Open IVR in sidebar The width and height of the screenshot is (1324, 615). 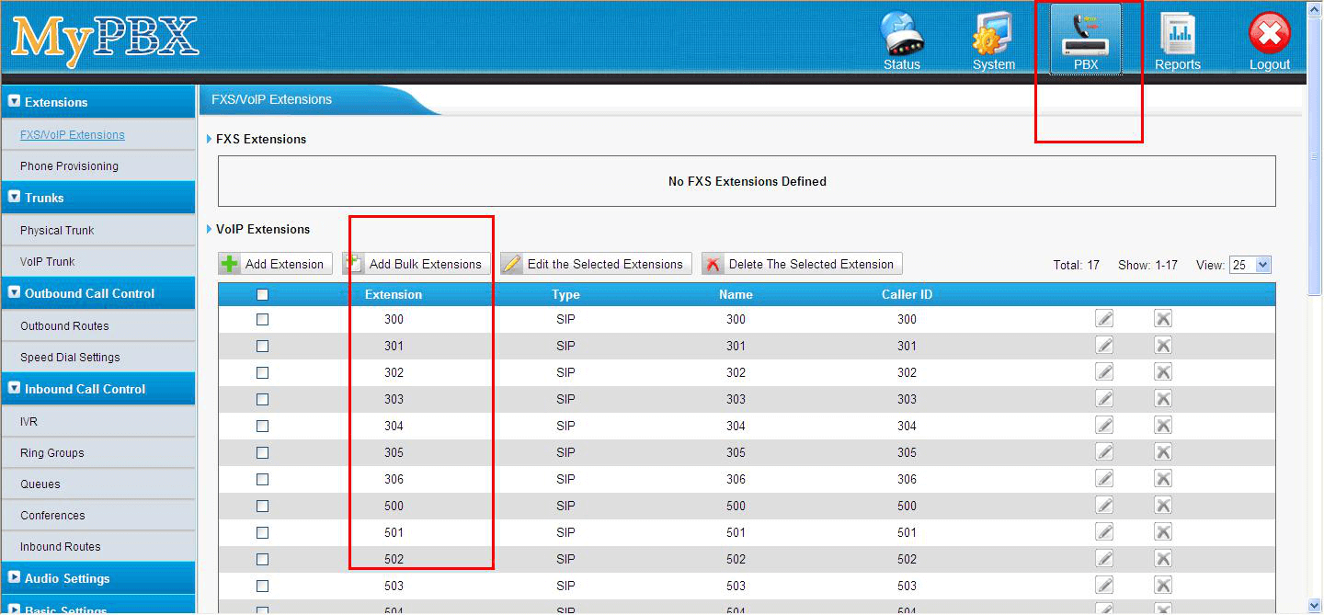coord(29,422)
